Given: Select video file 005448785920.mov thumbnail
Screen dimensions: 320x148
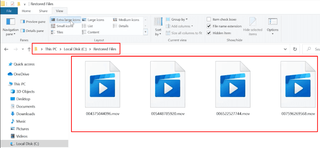Looking at the screenshot, I should click(x=168, y=85).
